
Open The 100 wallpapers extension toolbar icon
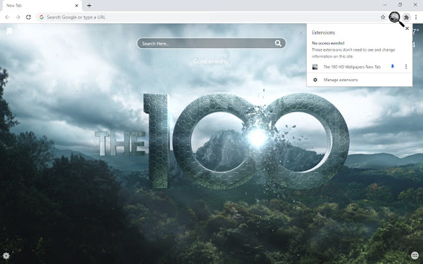tap(394, 17)
